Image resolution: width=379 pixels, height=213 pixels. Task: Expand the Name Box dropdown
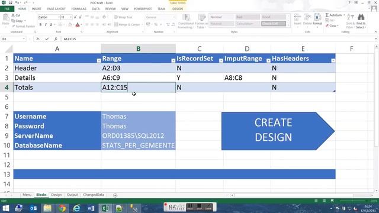coord(24,38)
